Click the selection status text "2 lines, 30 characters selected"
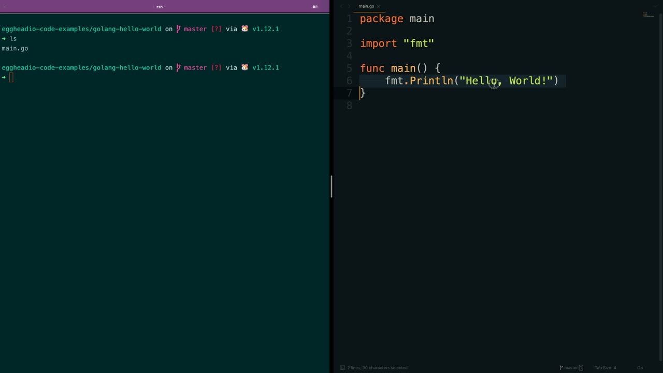 [x=377, y=368]
